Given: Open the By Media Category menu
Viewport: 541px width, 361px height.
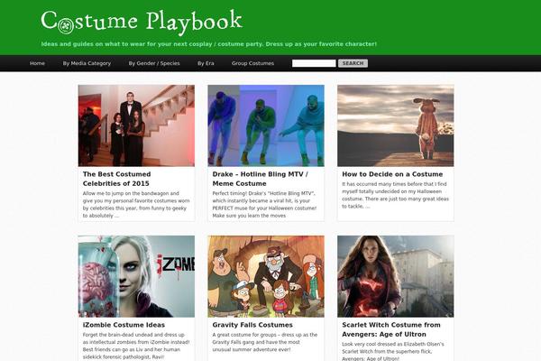Looking at the screenshot, I should tap(87, 63).
